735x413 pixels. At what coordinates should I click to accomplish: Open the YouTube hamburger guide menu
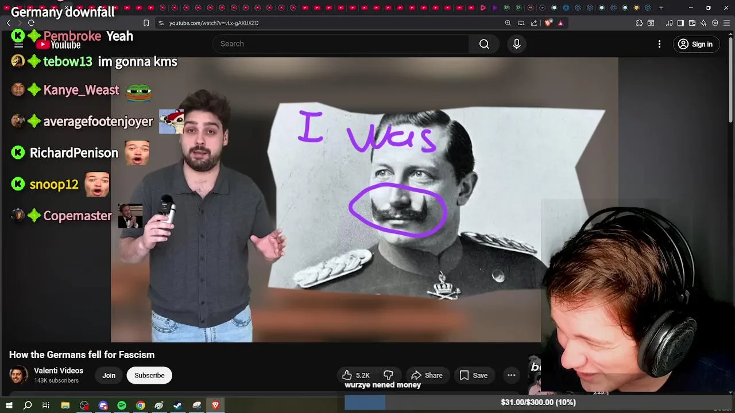tap(18, 45)
